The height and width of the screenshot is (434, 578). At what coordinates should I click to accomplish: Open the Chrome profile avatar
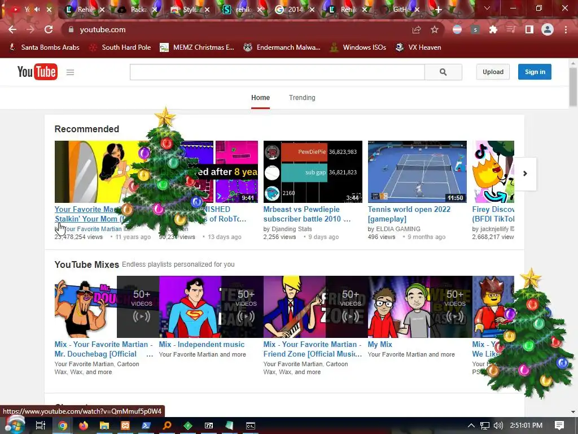pos(548,29)
